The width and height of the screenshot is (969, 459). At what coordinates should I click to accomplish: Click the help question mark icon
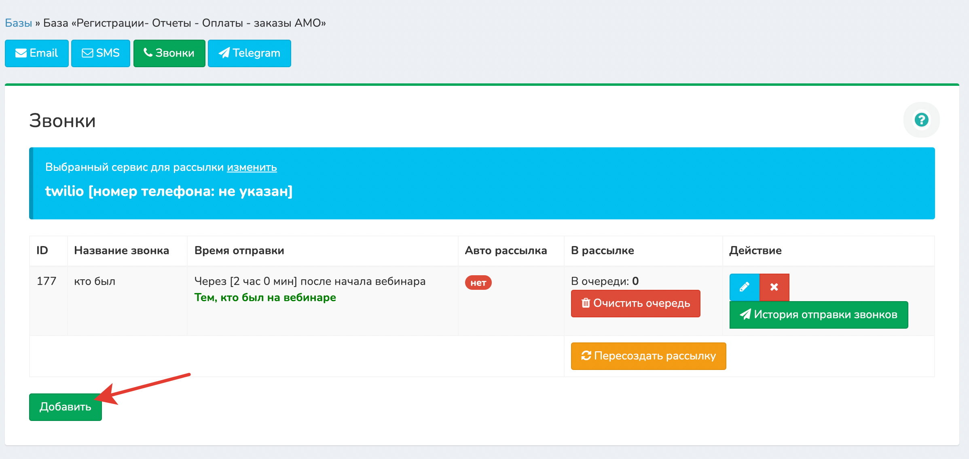[x=921, y=120]
